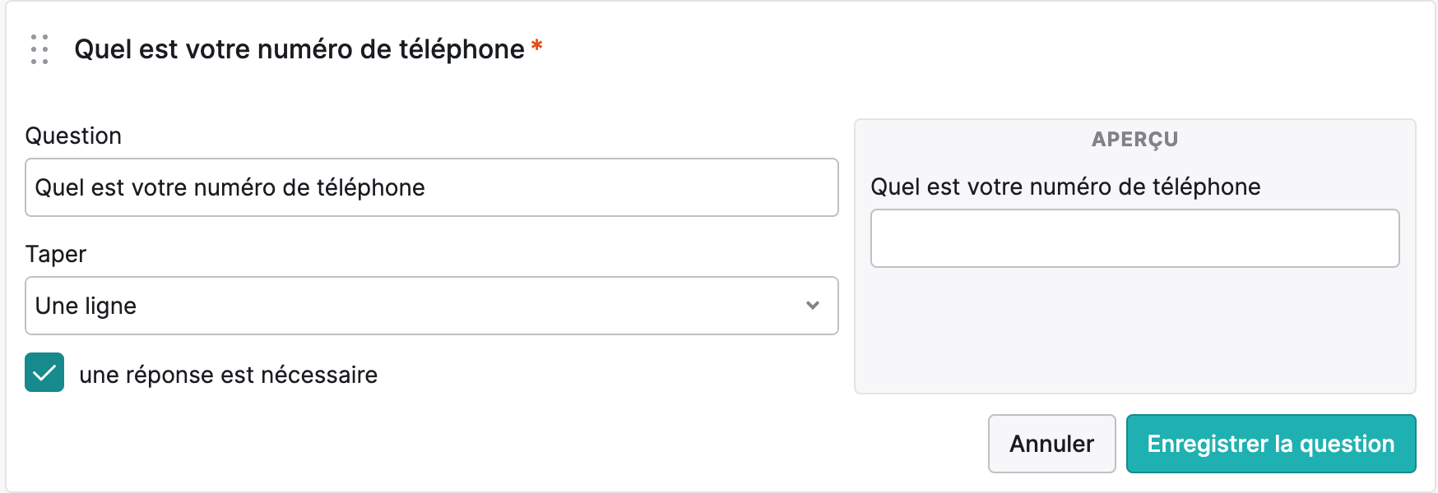Screen dimensions: 1438x493
Task: Place cursor after 'téléphone' in Question input
Action: click(426, 187)
